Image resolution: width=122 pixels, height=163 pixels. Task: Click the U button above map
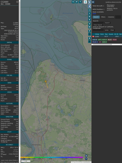(x=73, y=2)
